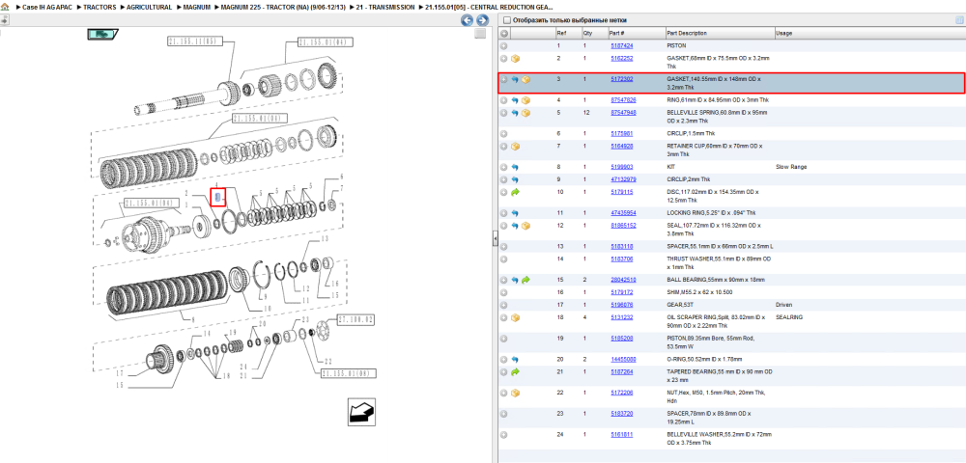Open part number 5172302 link
The image size is (966, 463).
click(621, 79)
